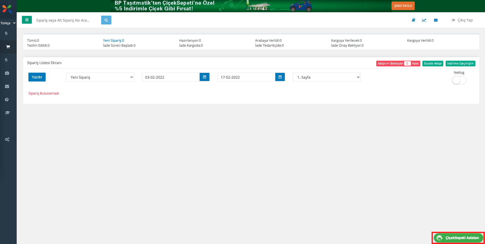The width and height of the screenshot is (485, 244).
Task: Toggle the green hamburger menu button
Action: coord(27,20)
